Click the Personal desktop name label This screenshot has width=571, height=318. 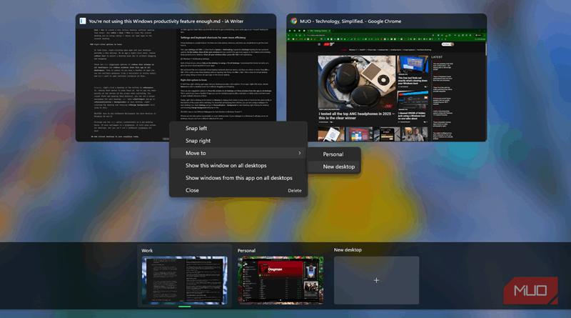pos(247,251)
